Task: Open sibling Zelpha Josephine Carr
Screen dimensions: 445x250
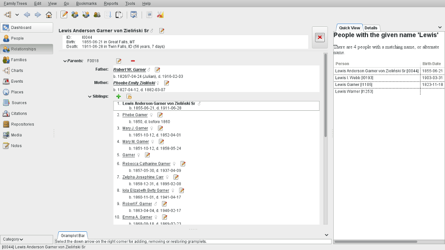Action: 143,177
